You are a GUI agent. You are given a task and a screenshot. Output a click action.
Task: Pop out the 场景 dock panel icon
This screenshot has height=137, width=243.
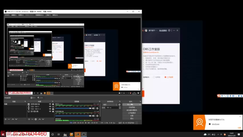tap(25, 101)
